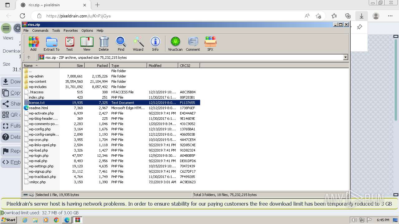Image resolution: width=399 pixels, height=224 pixels.
Task: Click the pixeldrain Embed button
Action: (x=11, y=162)
